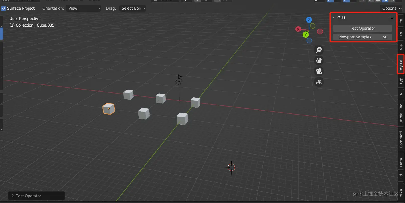Screen dimensions: 405x203
Task: Switch perspective/orthographic with the grid icon
Action: [319, 82]
